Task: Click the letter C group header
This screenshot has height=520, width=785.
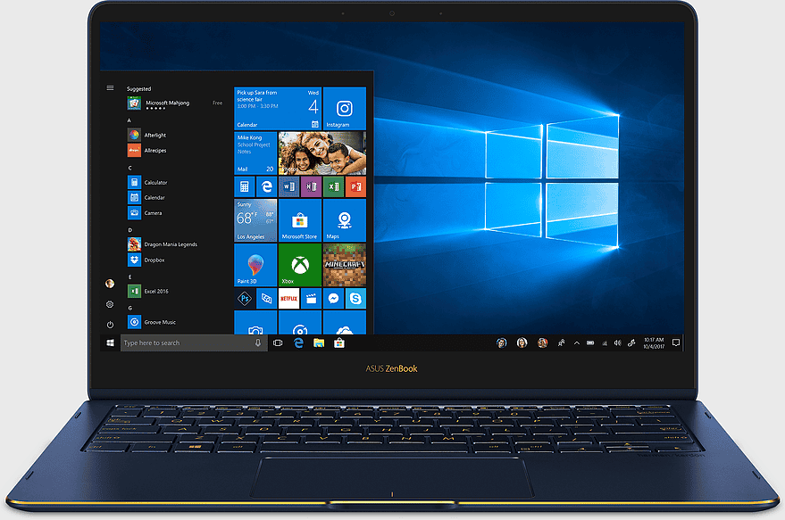Action: pyautogui.click(x=129, y=168)
